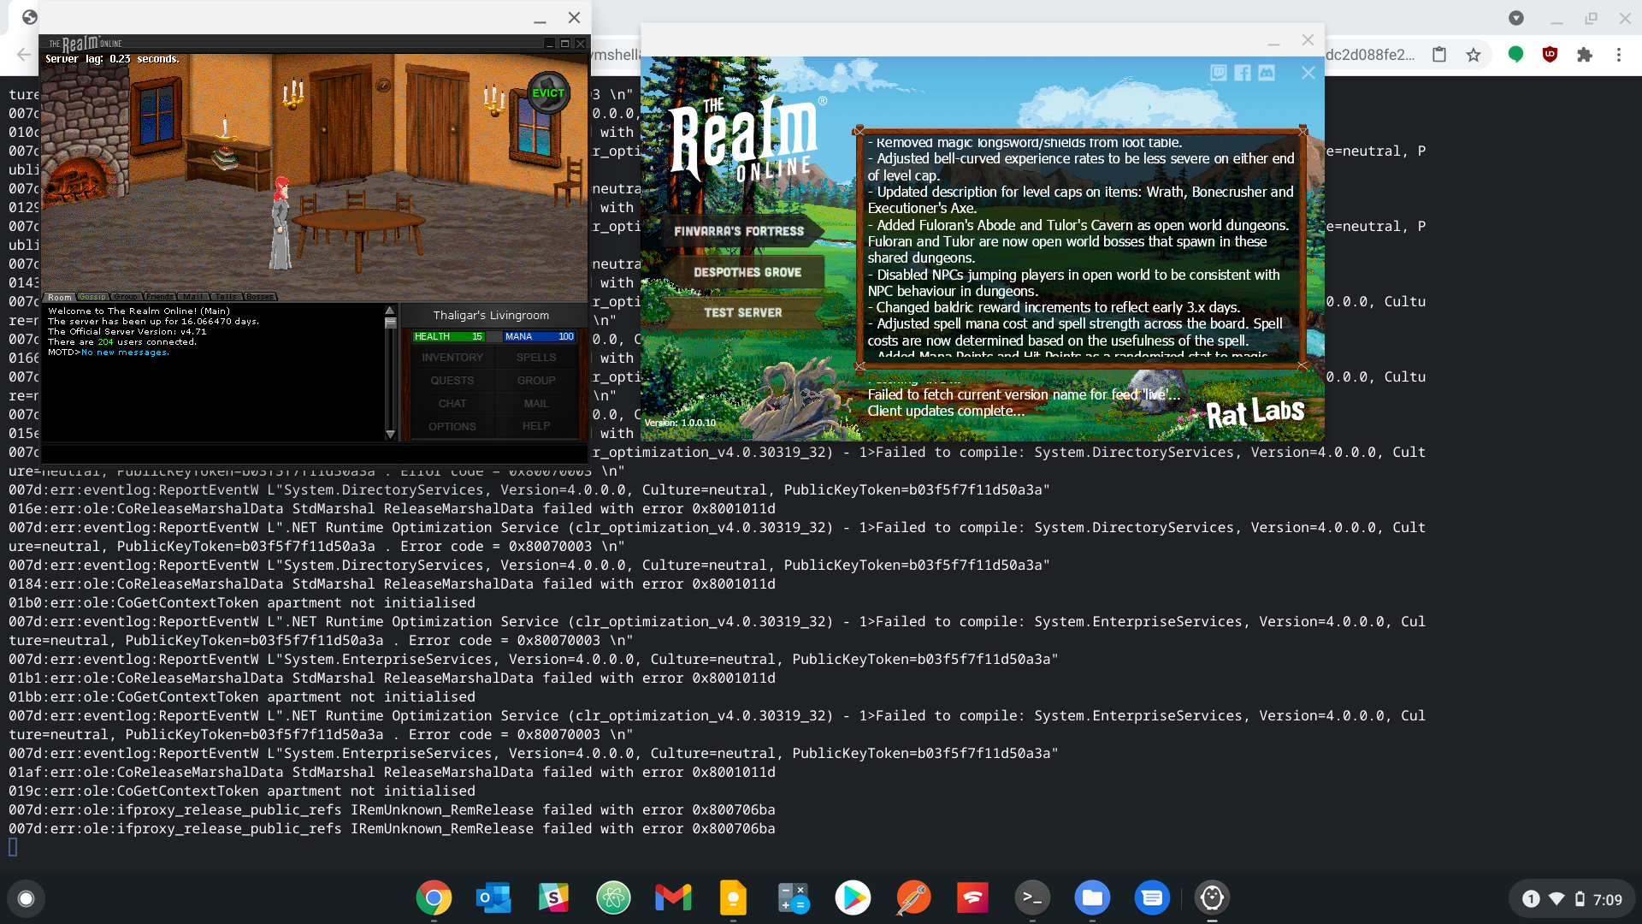Switch to the Bosses chat tab
Image resolution: width=1642 pixels, height=924 pixels.
(259, 297)
